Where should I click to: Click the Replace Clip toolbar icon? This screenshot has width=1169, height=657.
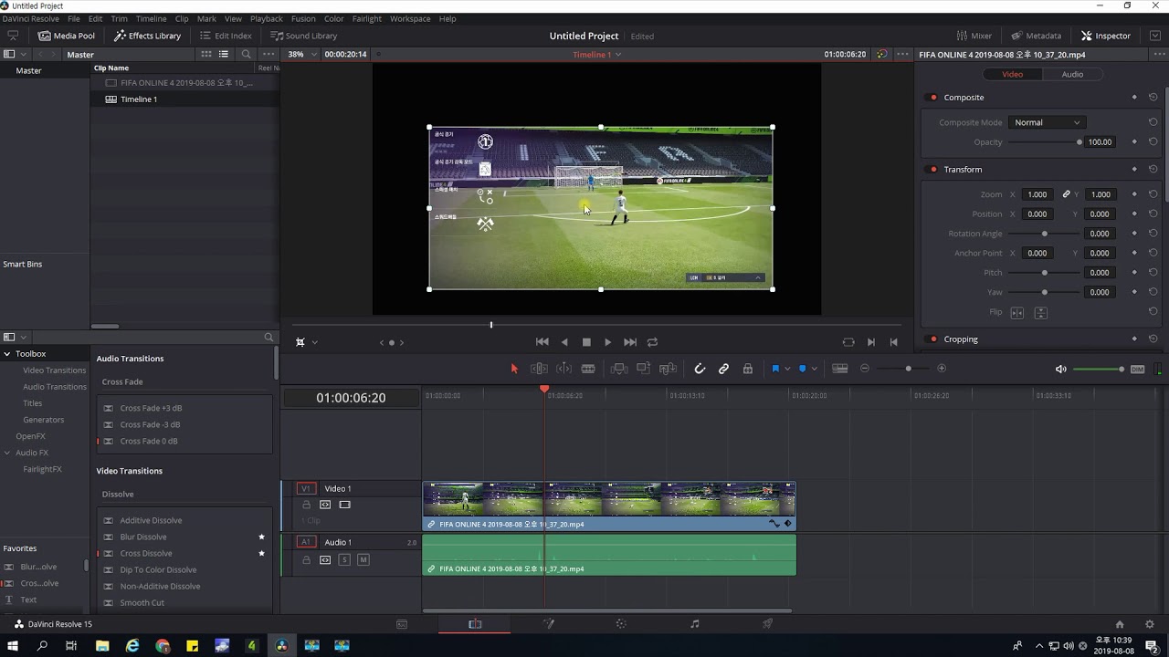pos(668,369)
